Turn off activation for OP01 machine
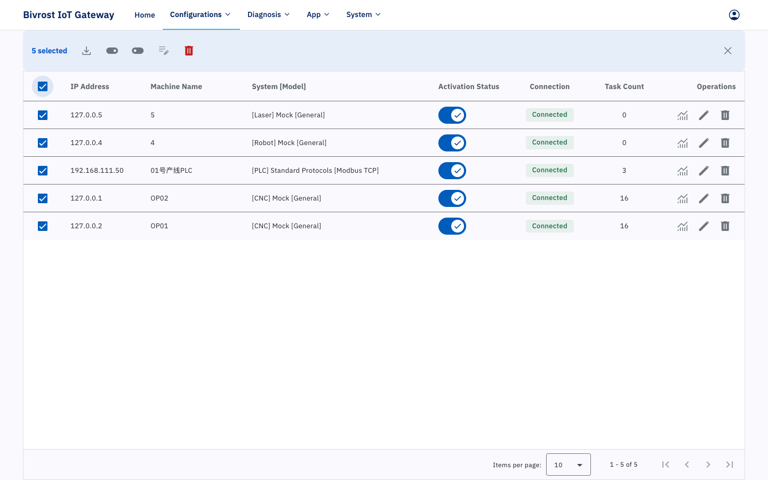The image size is (768, 480). tap(452, 226)
